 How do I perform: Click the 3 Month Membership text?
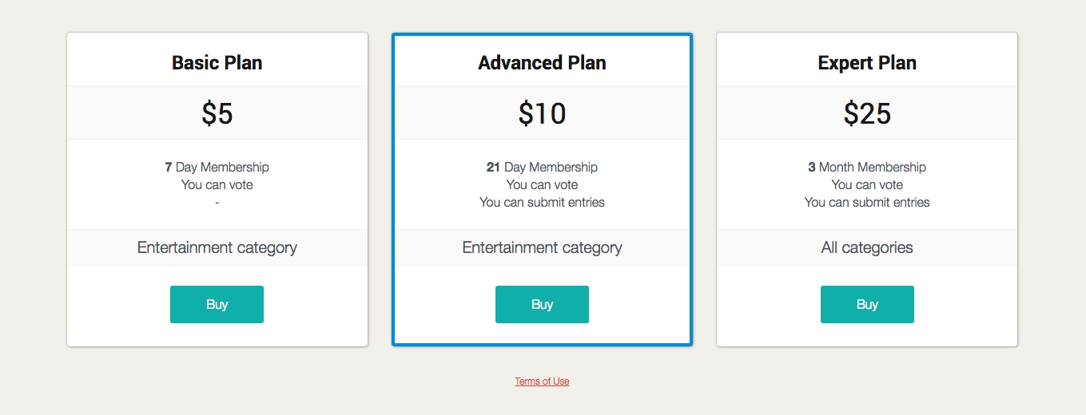867,167
